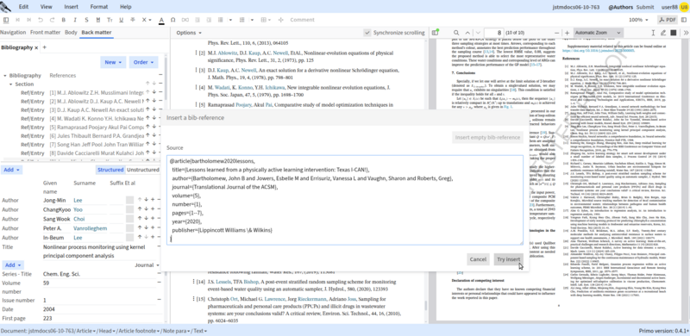Open the Automatic Zoom combo box
This screenshot has width=690, height=336.
pos(598,33)
